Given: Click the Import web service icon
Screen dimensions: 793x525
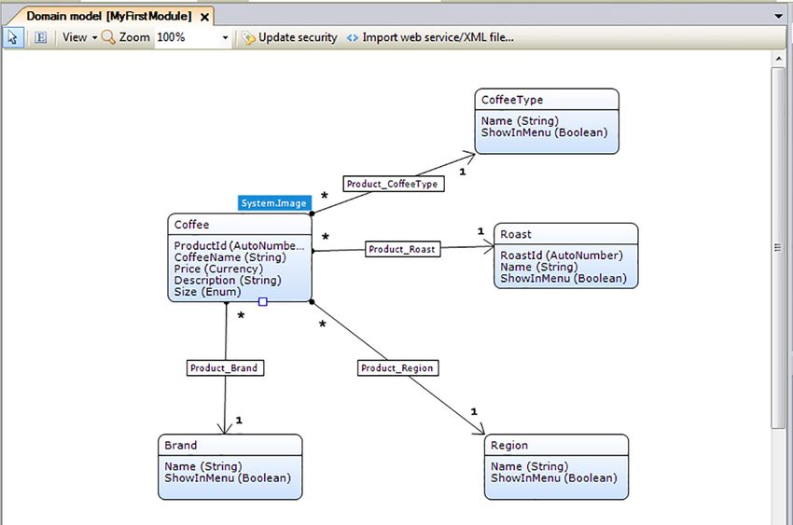Looking at the screenshot, I should click(x=353, y=37).
